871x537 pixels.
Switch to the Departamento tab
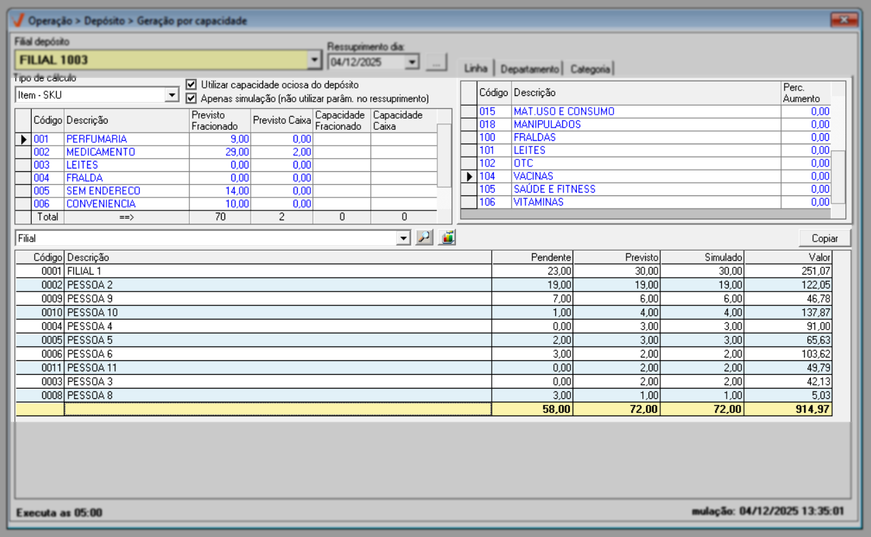pos(529,69)
